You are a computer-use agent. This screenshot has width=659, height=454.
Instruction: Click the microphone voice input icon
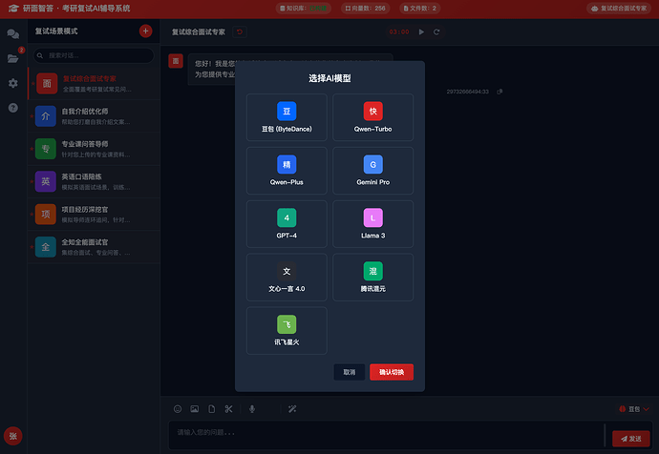click(x=252, y=408)
